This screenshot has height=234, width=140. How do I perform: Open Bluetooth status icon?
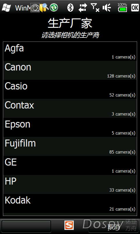point(70,8)
